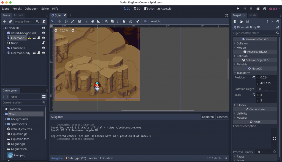Toggle visibility of Camera2D node
The width and height of the screenshot is (282, 162).
tap(44, 48)
